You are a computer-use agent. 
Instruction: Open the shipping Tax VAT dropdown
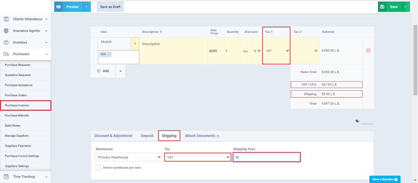coord(198,157)
